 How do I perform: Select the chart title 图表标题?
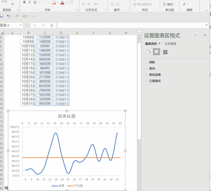(67, 116)
